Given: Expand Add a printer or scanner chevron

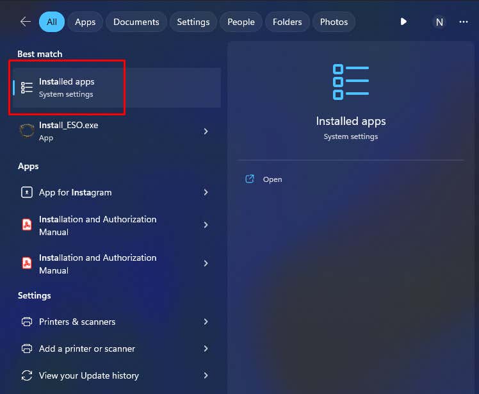Looking at the screenshot, I should (x=206, y=349).
